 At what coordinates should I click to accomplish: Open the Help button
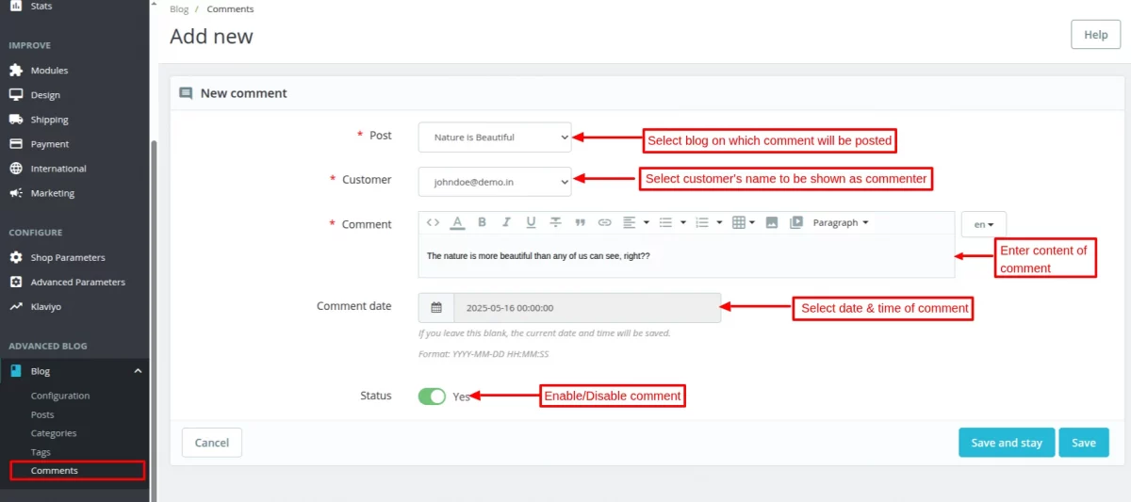click(x=1096, y=34)
